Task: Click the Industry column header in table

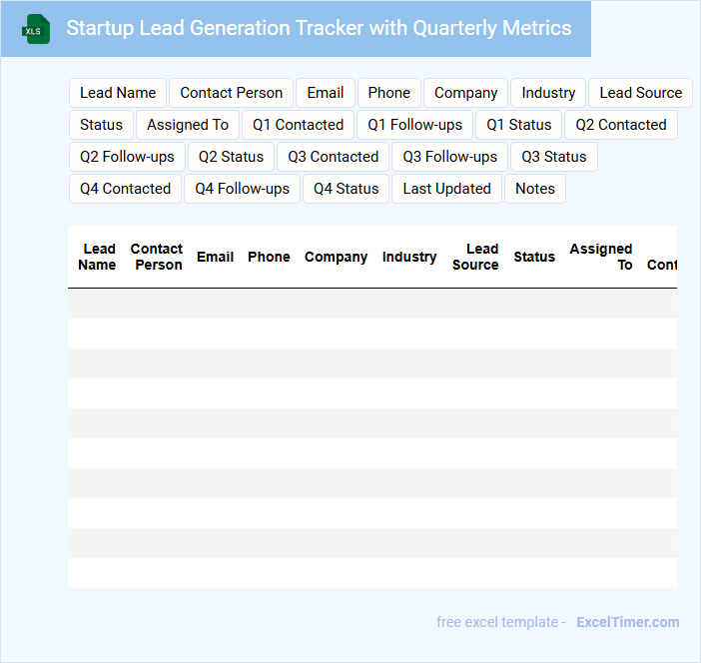Action: 409,257
